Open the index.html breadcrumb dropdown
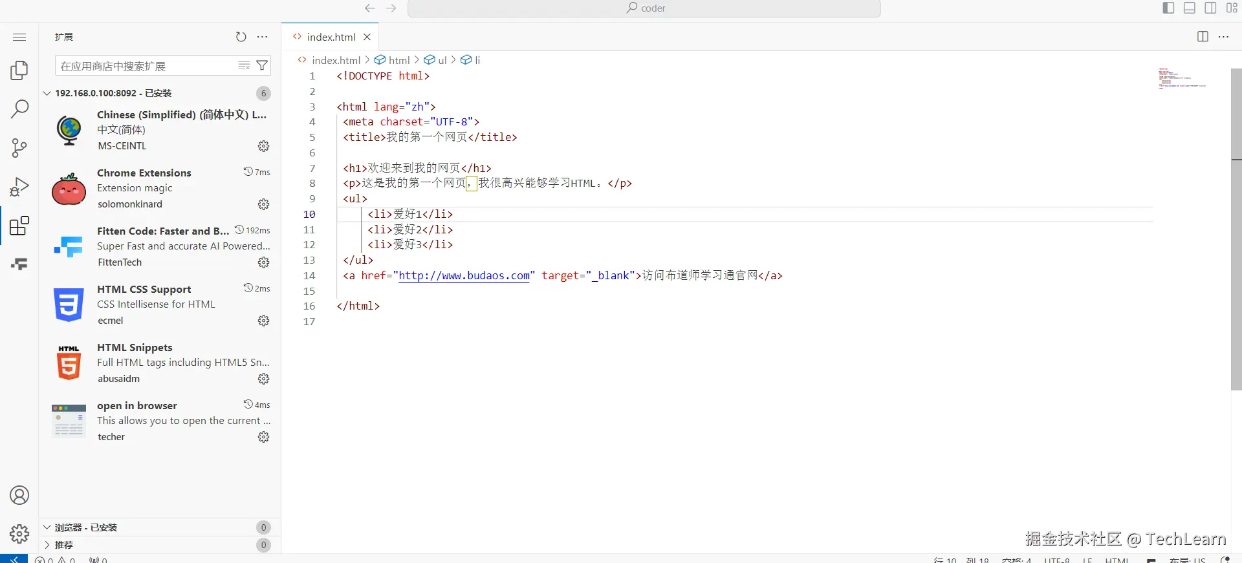1242x563 pixels. pyautogui.click(x=329, y=60)
